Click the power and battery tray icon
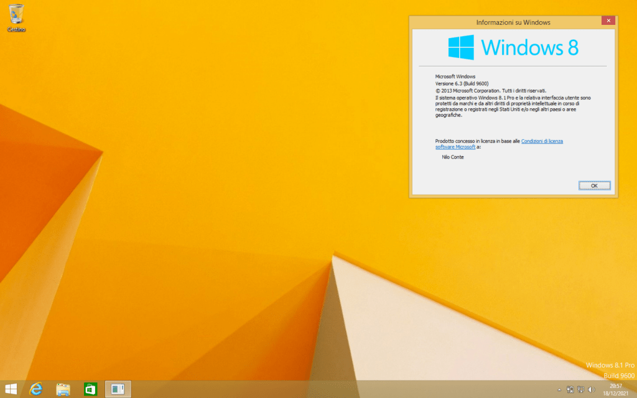 (570, 390)
